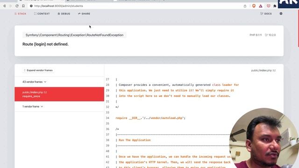
Task: Click code line 34 require autoload
Action: 150,118
